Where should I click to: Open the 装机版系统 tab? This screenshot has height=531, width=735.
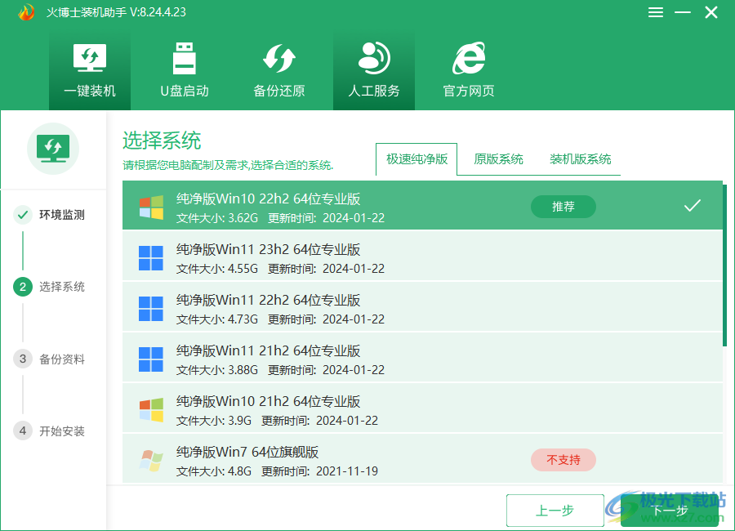click(x=580, y=159)
